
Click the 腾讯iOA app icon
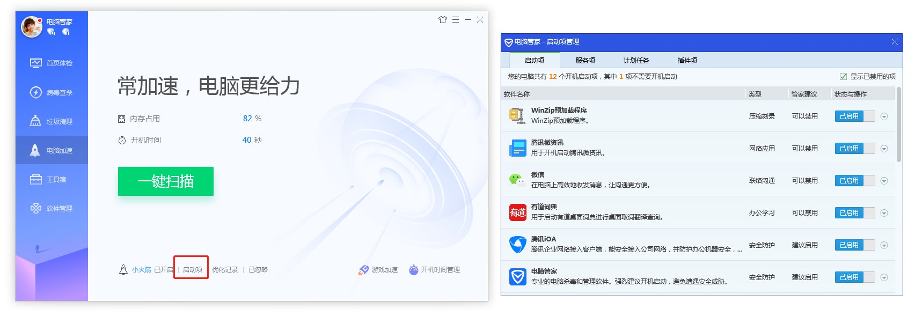[x=517, y=245]
